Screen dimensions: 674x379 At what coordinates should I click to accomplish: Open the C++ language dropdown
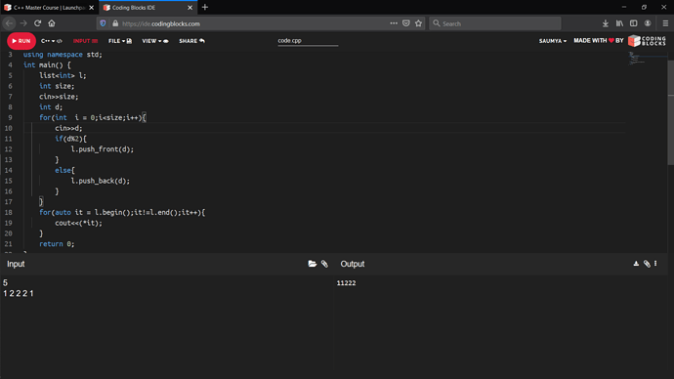point(51,41)
